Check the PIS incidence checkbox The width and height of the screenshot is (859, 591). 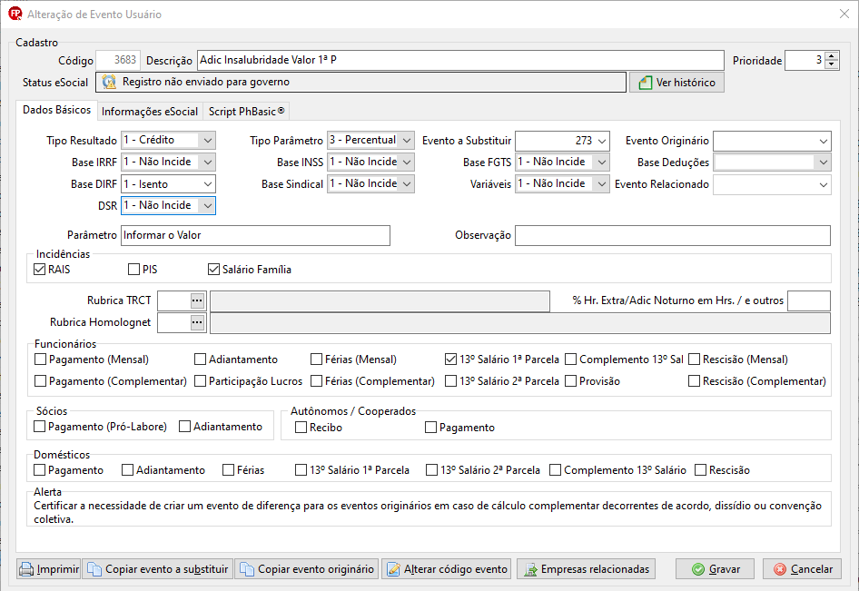(133, 270)
